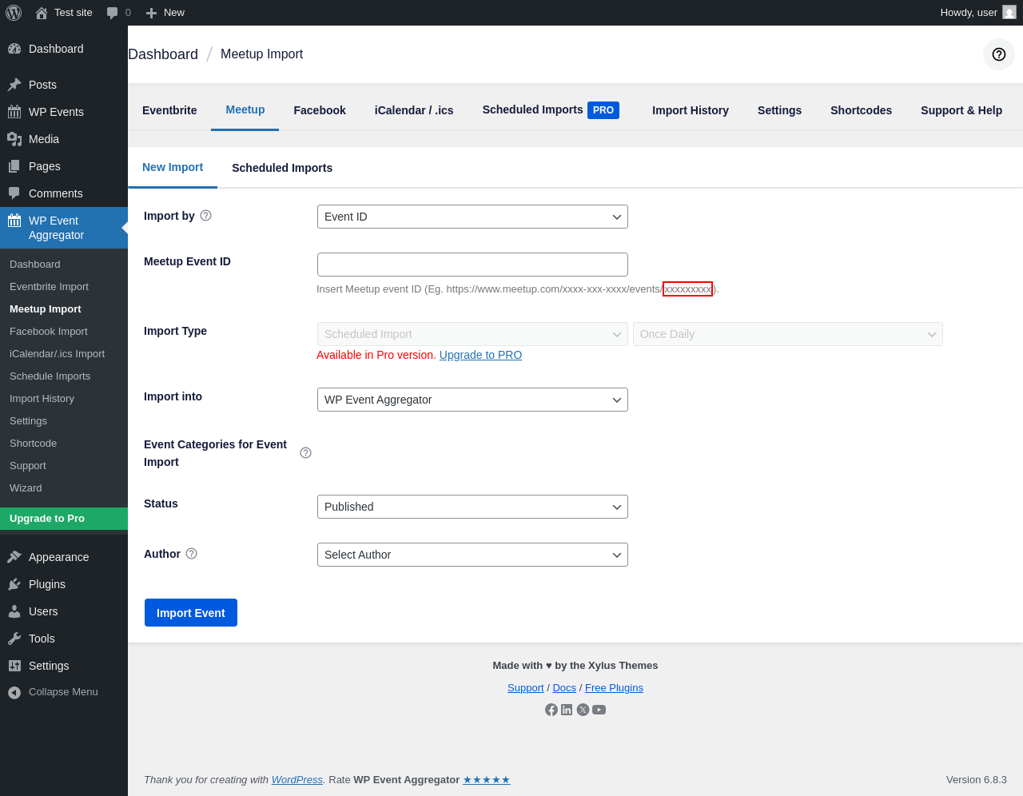Open the help question mark icon

[x=998, y=54]
